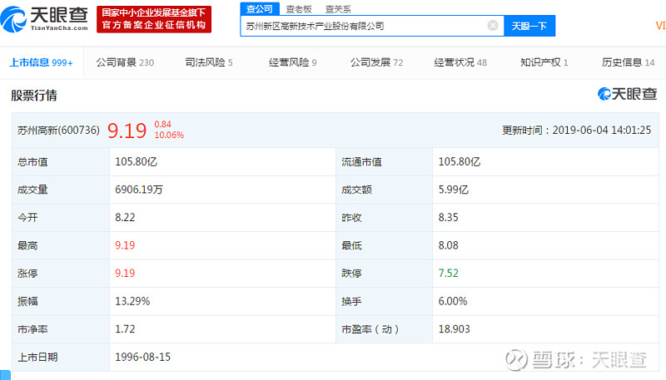Click the 涨停 row value 9.19
666x380 pixels.
125,273
